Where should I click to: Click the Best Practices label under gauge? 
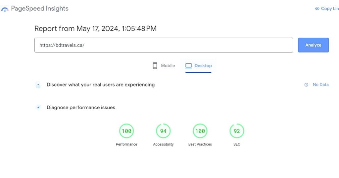(x=200, y=144)
